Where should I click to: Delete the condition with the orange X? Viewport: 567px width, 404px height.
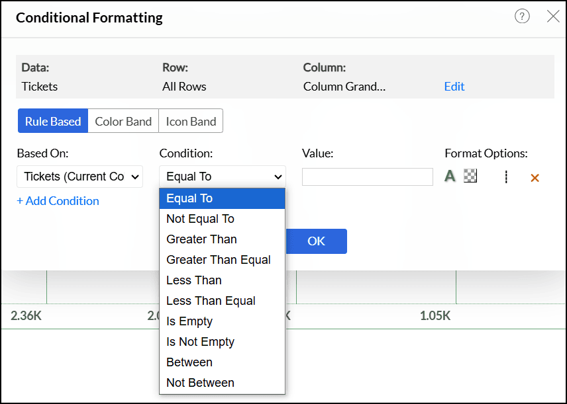tap(535, 177)
